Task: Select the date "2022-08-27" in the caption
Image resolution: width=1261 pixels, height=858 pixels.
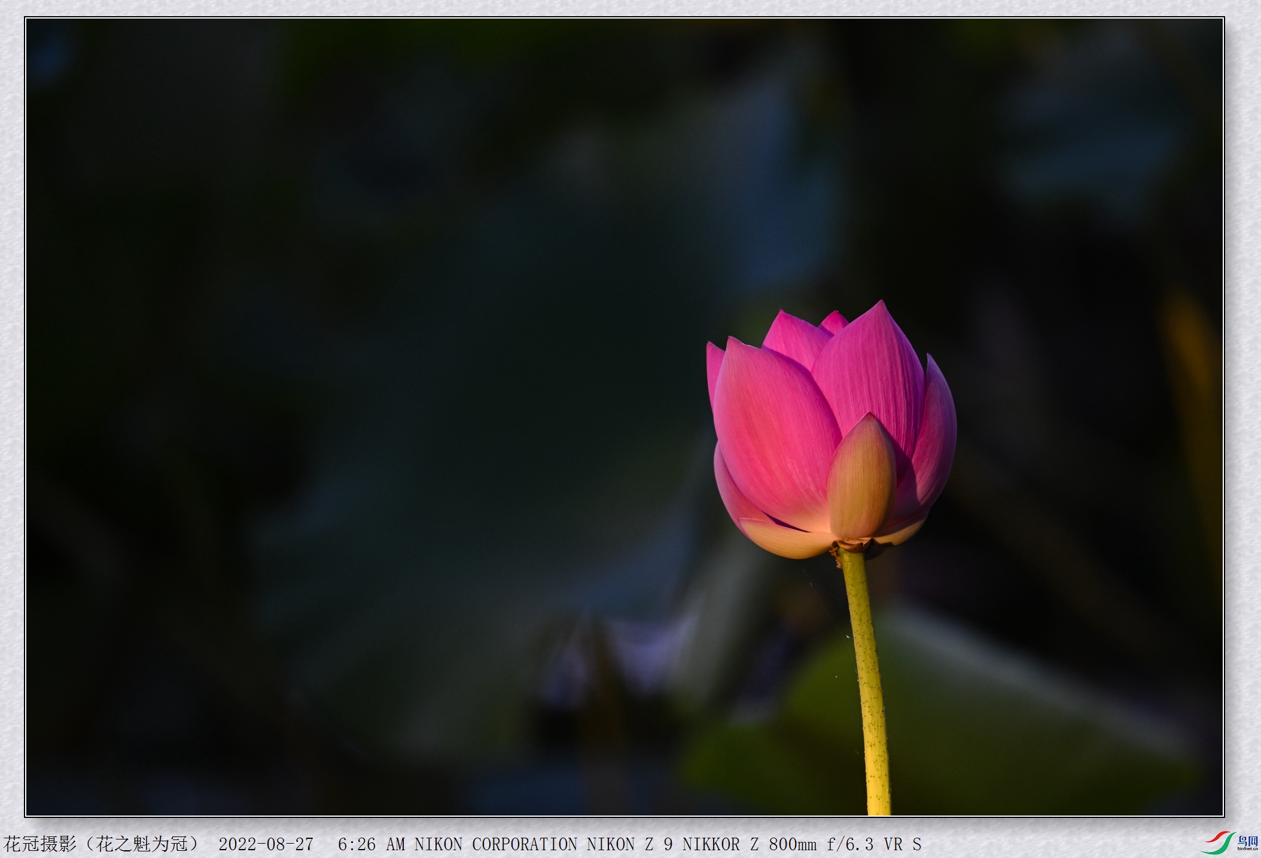Action: pos(266,844)
